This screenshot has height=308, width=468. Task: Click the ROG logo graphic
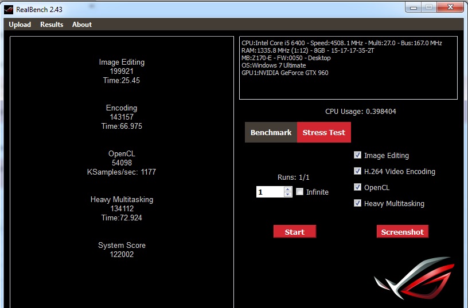(414, 277)
